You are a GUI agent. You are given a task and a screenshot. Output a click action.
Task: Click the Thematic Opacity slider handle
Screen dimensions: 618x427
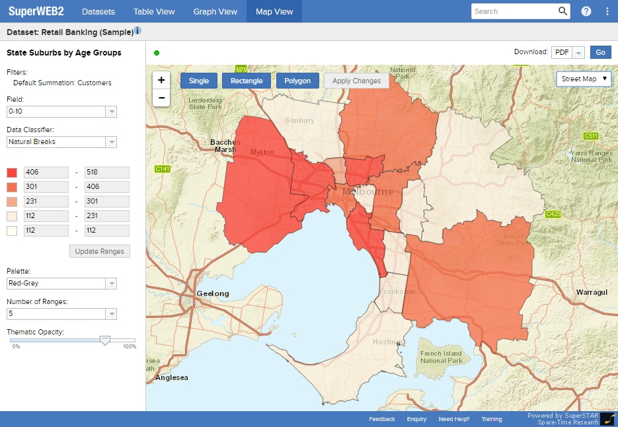104,340
